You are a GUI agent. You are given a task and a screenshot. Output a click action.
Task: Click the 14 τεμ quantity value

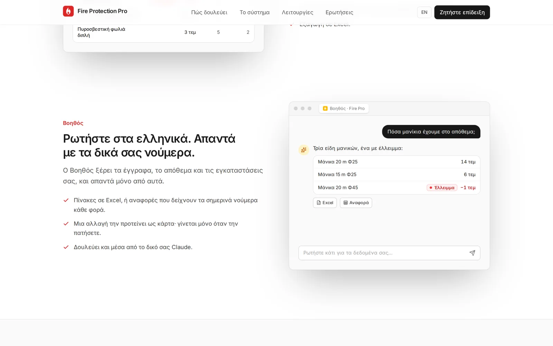tap(468, 162)
